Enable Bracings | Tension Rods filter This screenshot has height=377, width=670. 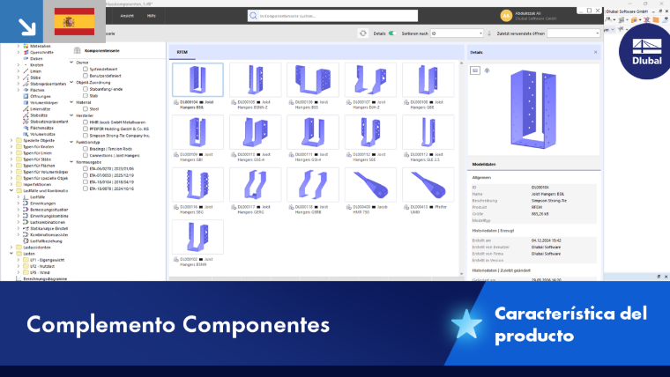[x=86, y=149]
